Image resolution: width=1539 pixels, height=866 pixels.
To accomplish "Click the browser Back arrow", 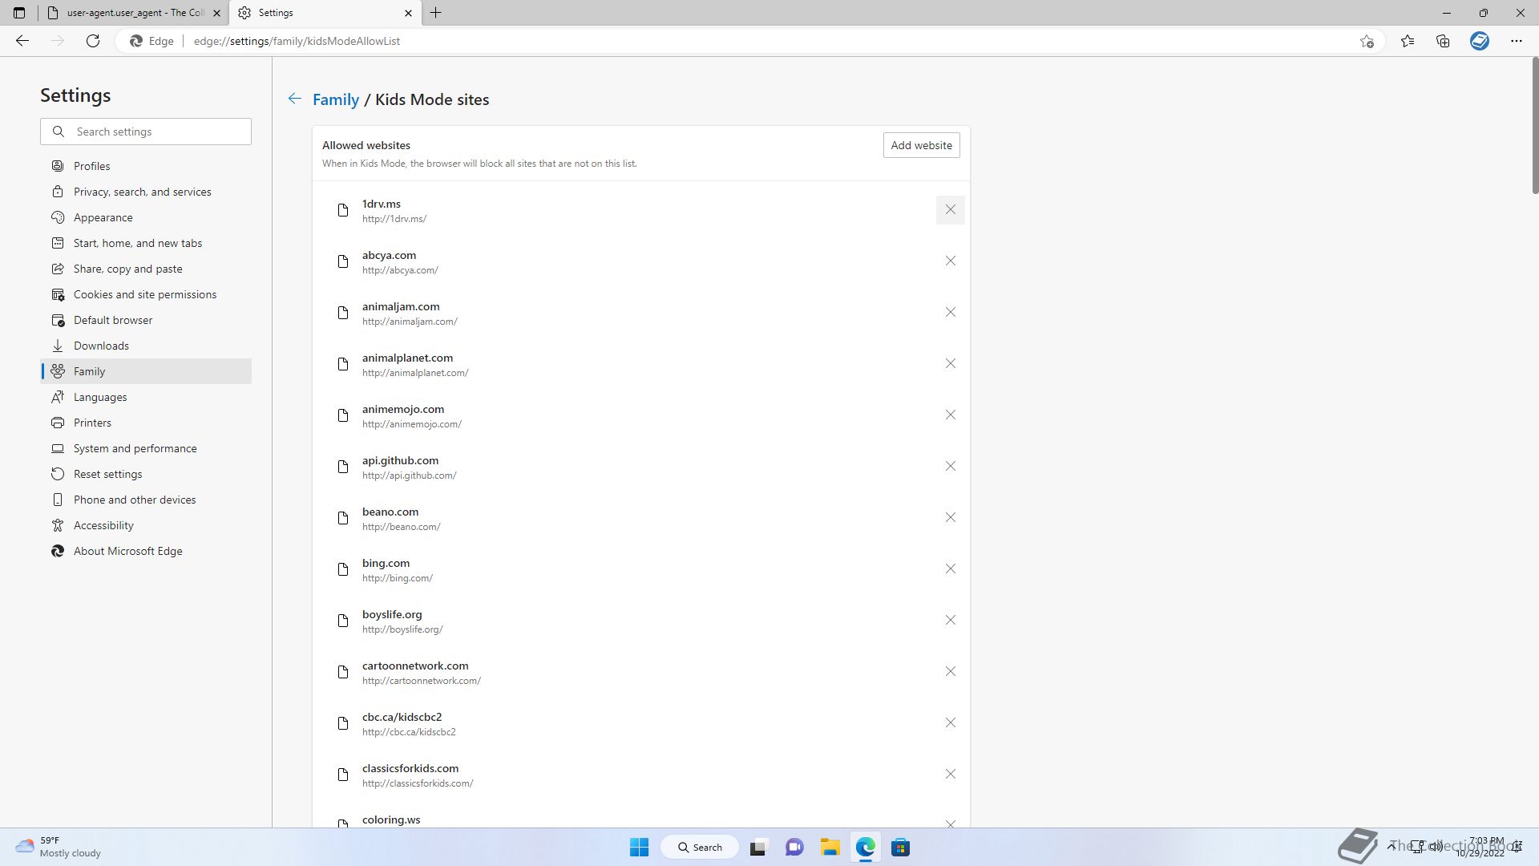I will [x=22, y=41].
